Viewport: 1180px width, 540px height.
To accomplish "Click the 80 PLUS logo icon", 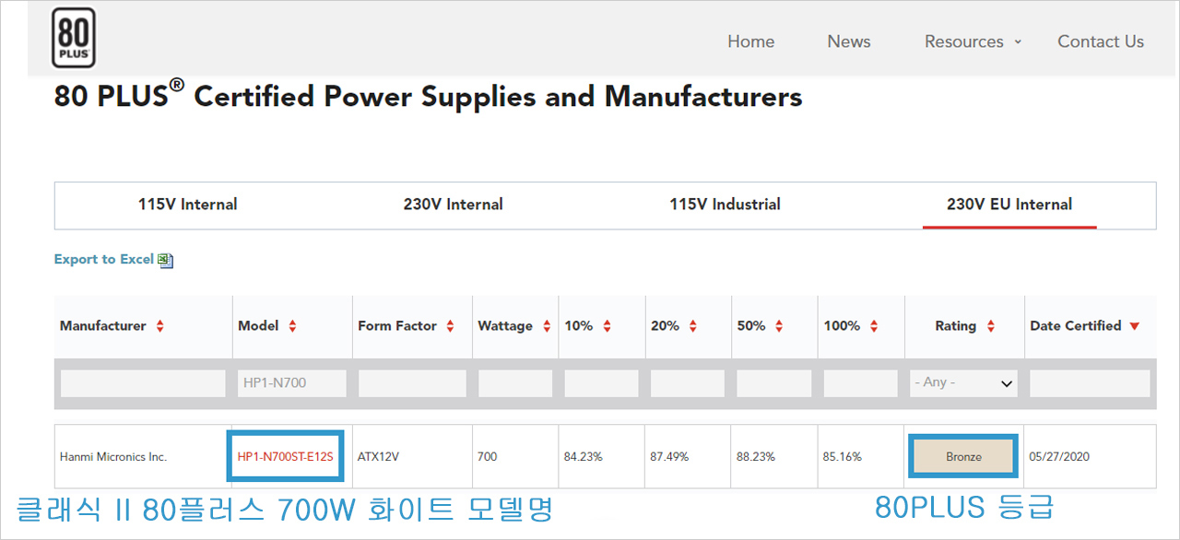I will coord(73,39).
